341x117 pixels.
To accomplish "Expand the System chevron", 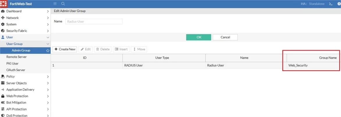I will click(48, 24).
